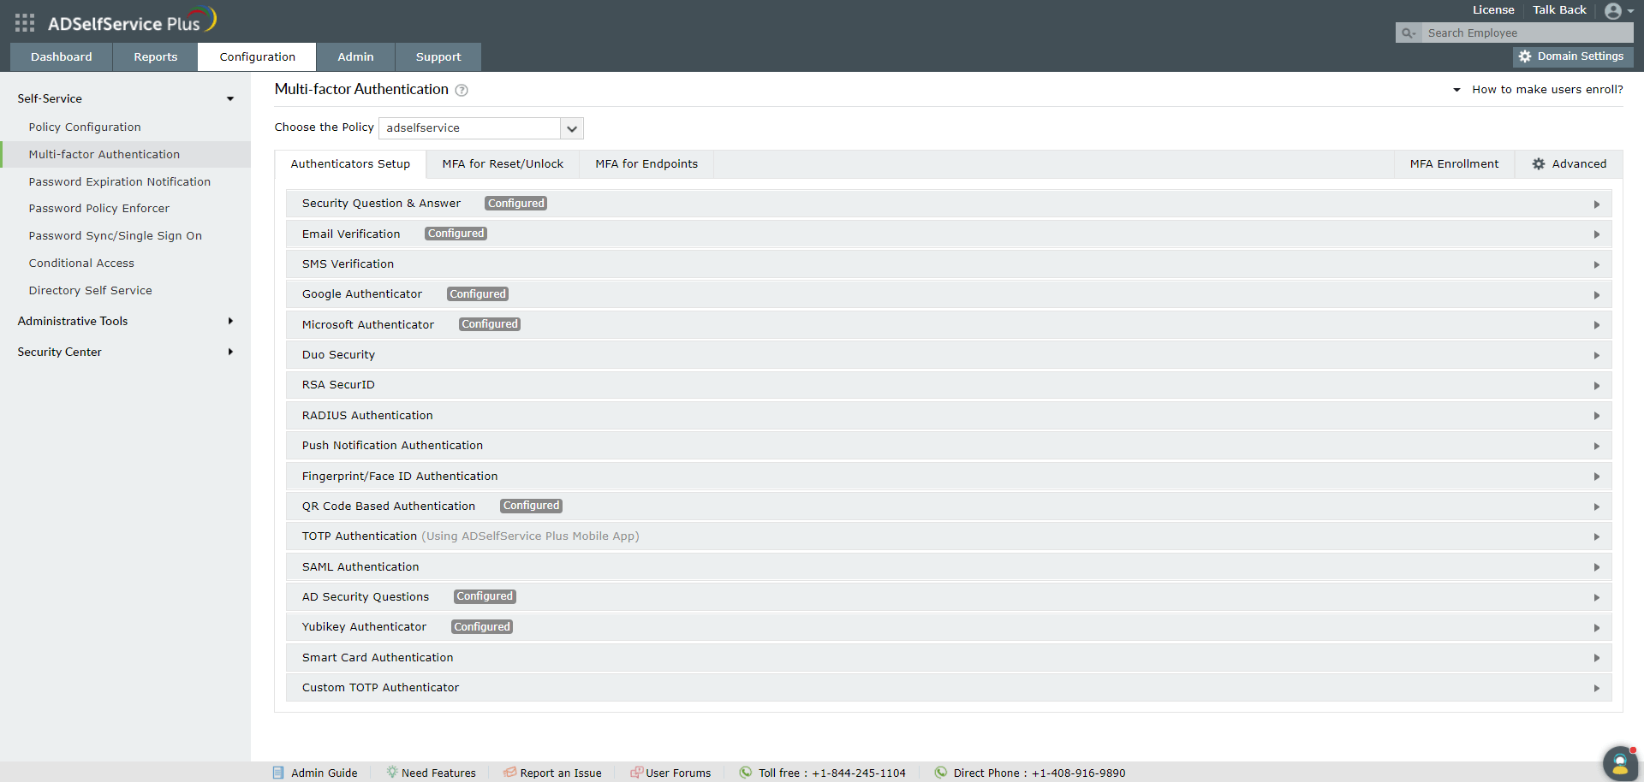Click the search employee magnifier icon

pyautogui.click(x=1408, y=33)
